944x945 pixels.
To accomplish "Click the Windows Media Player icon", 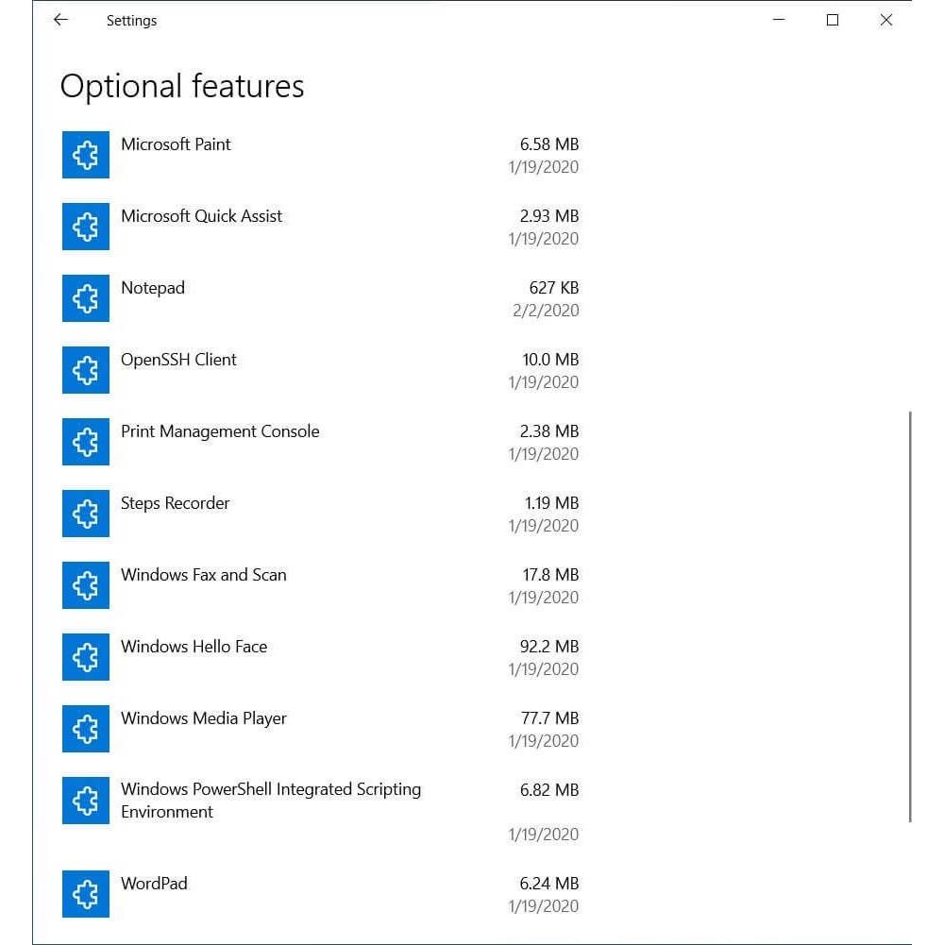I will (x=86, y=729).
